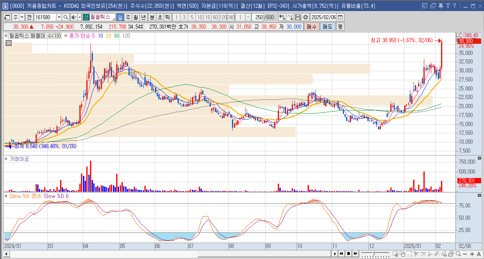Image resolution: width=484 pixels, height=259 pixels.
Task: Click the horizontal chart scrollbar thumb
Action: 264,254
